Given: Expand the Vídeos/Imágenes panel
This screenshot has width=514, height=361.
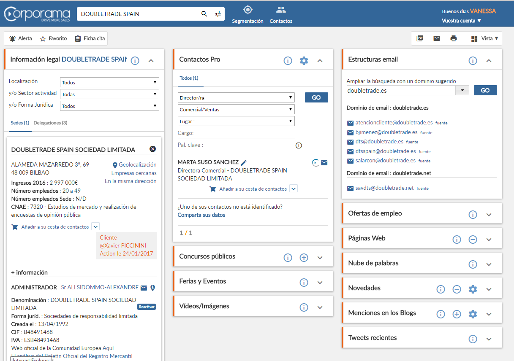Looking at the screenshot, I should 320,307.
